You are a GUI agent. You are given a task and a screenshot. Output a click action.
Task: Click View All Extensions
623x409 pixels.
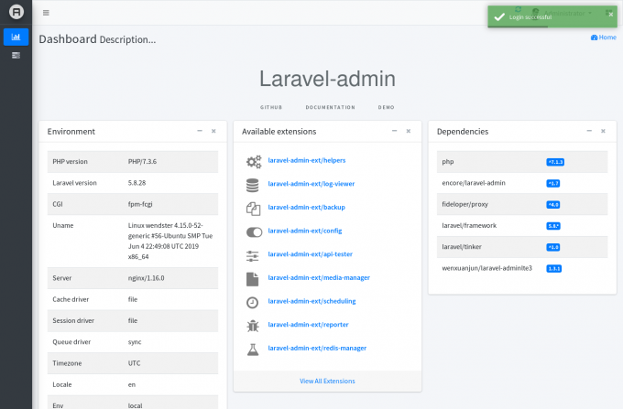pos(327,381)
